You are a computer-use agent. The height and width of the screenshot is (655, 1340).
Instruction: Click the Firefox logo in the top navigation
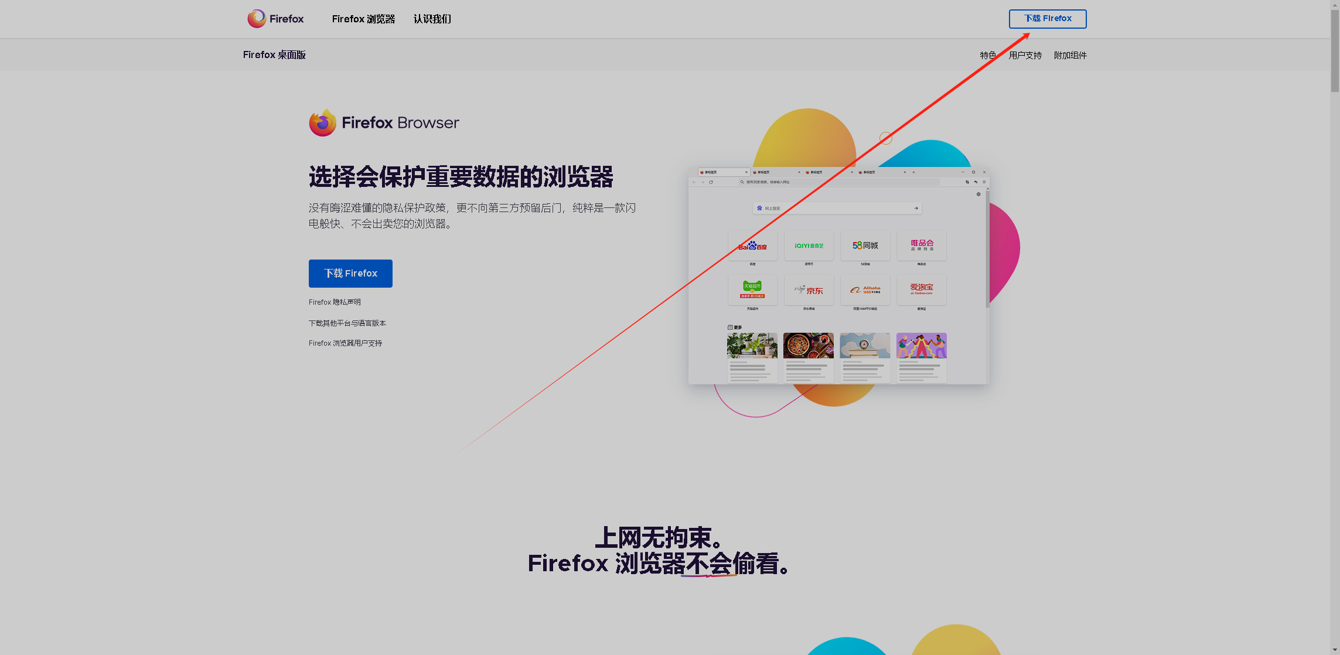(x=275, y=19)
